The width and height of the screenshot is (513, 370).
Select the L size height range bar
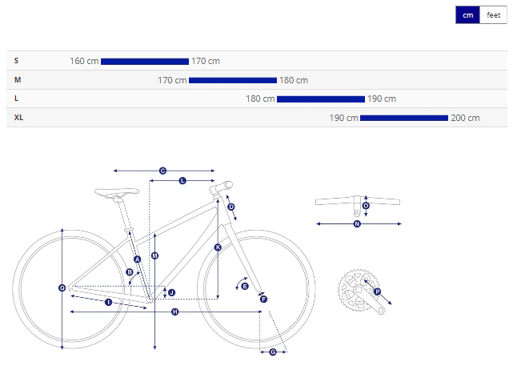coord(321,99)
